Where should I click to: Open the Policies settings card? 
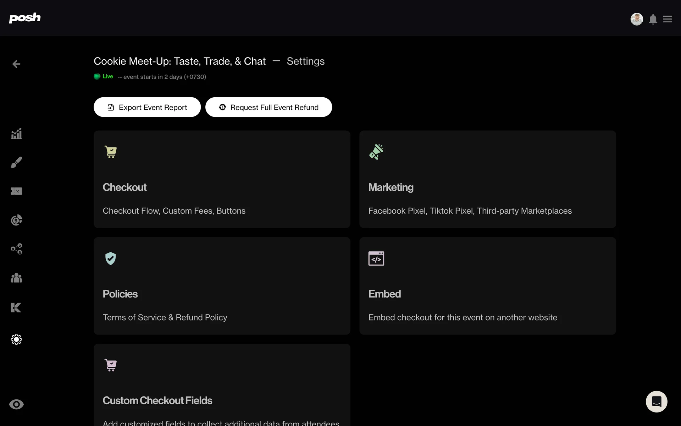click(222, 286)
